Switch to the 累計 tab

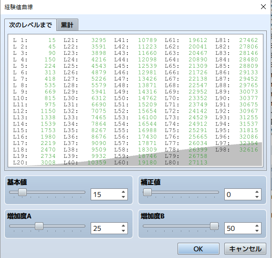(x=67, y=25)
